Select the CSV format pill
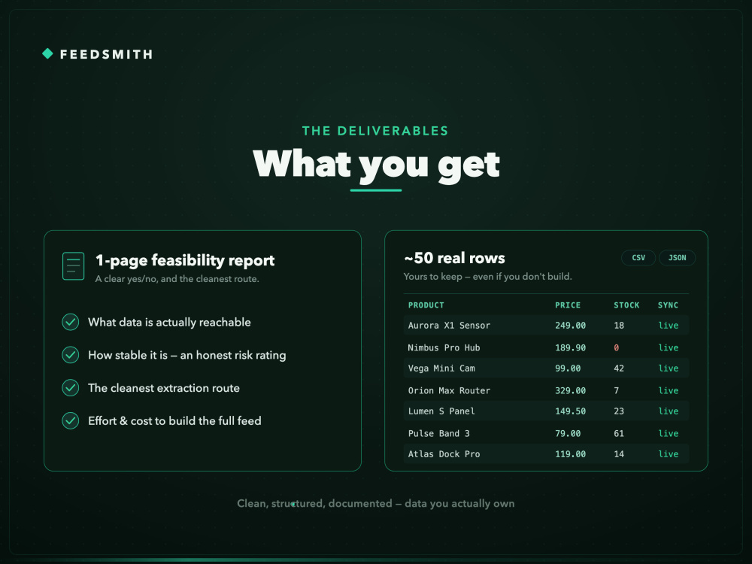This screenshot has height=564, width=752. 638,257
